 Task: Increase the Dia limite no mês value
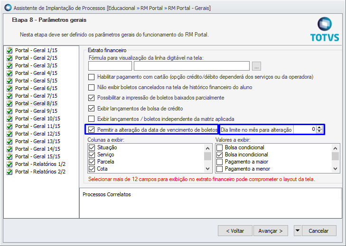[319, 127]
